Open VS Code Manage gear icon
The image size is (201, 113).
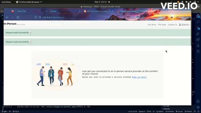coord(198,107)
